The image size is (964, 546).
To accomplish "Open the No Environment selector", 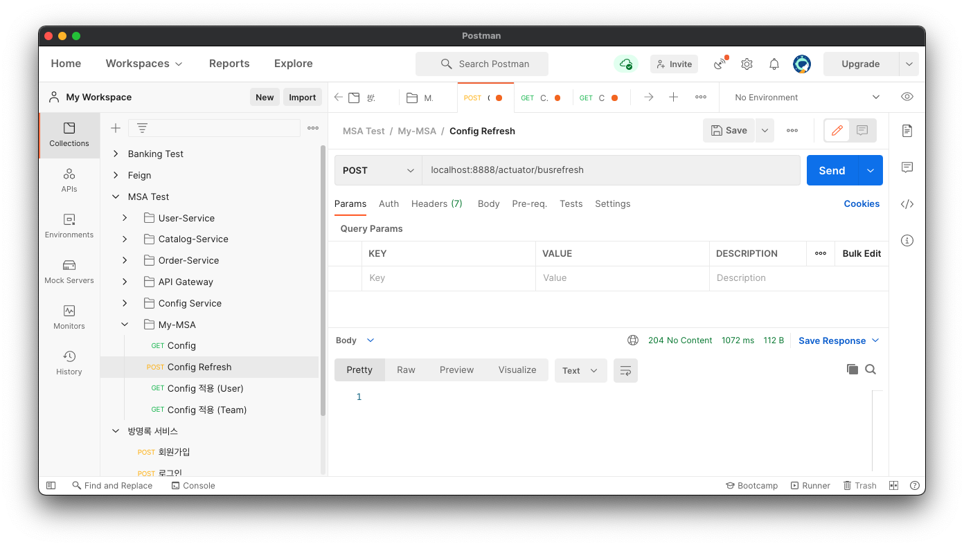I will click(807, 98).
